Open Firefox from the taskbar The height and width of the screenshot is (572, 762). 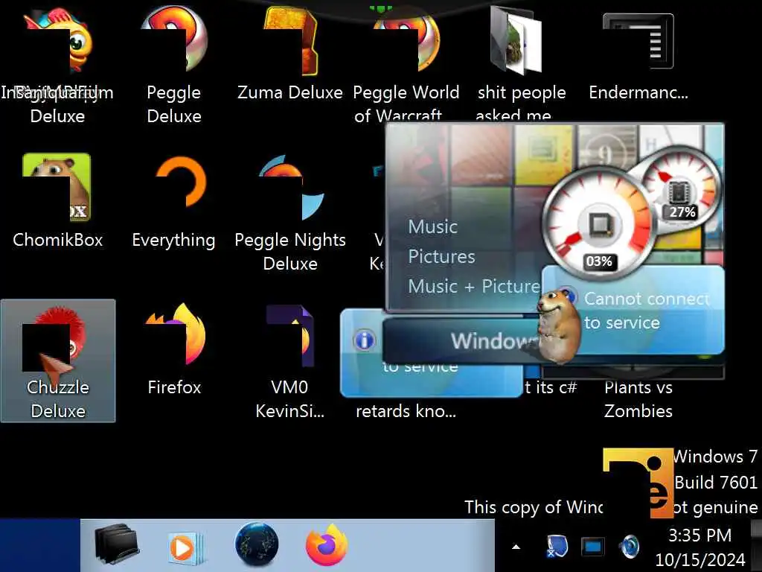pos(327,545)
